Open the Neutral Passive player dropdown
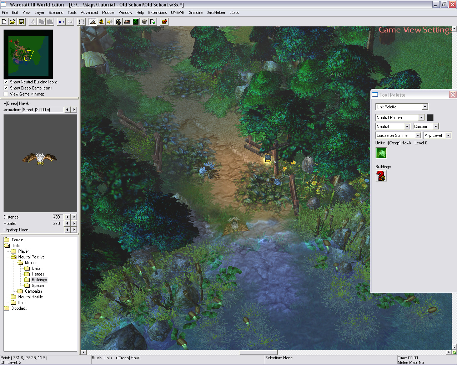 coord(400,118)
